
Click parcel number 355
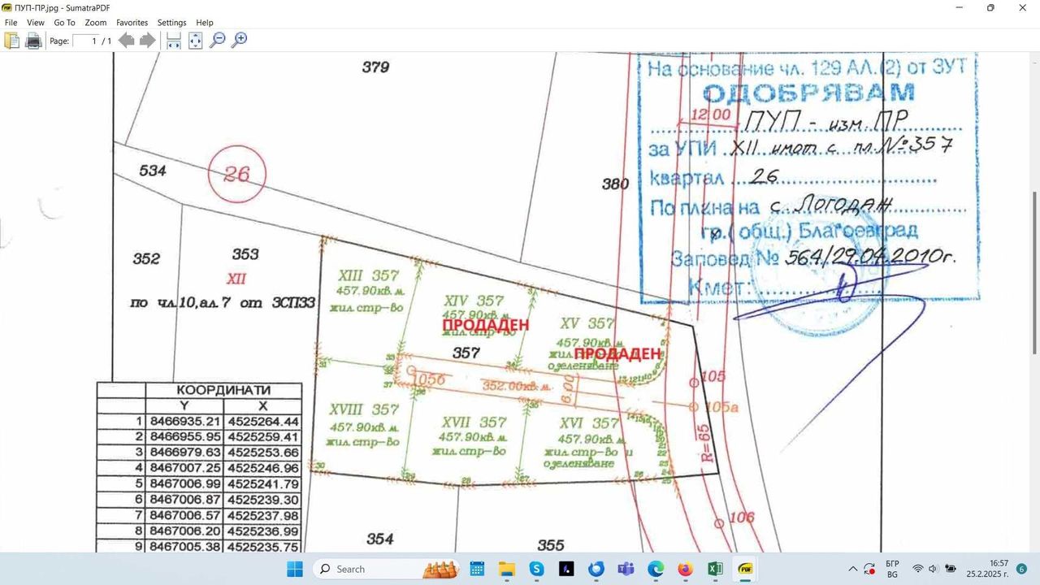pyautogui.click(x=551, y=544)
